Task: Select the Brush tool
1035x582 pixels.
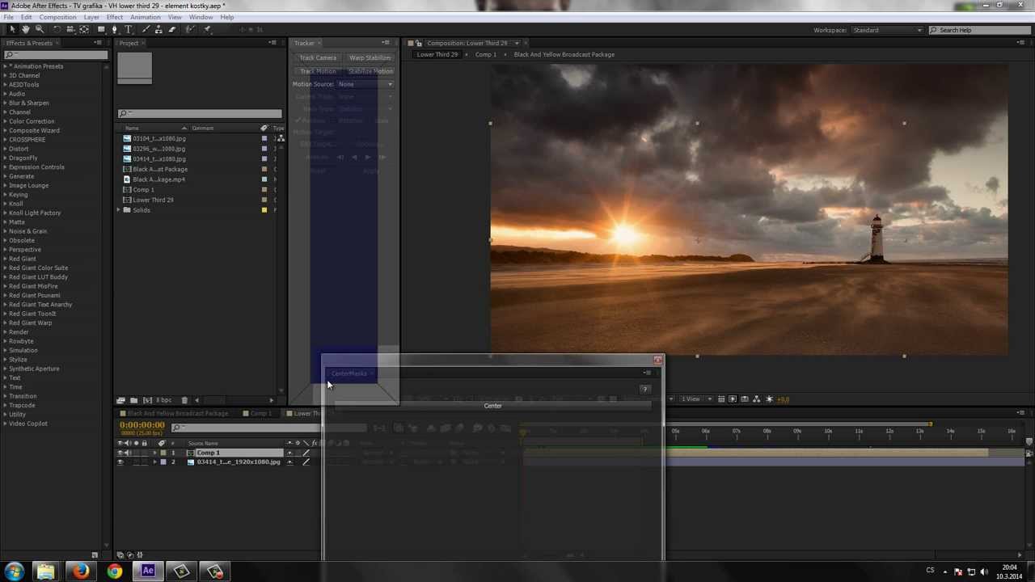Action: tap(145, 29)
